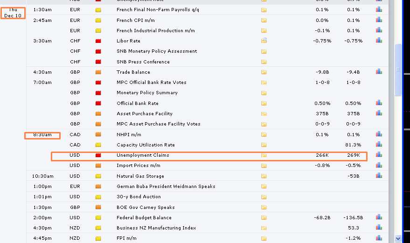This screenshot has width=410, height=243.
Task: Open the detail folder for 30-y Bond Auction
Action: click(264, 197)
